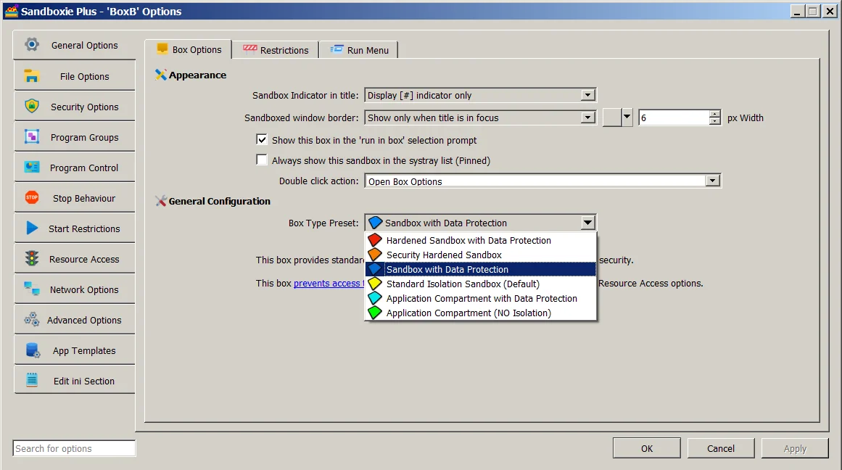Open the border color picker dropdown arrow

(x=627, y=117)
